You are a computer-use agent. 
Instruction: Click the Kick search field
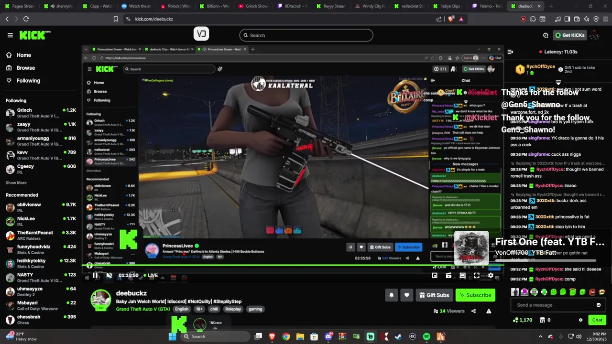[x=306, y=35]
